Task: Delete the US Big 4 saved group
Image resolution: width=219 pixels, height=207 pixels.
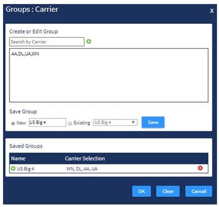Action: tap(200, 168)
